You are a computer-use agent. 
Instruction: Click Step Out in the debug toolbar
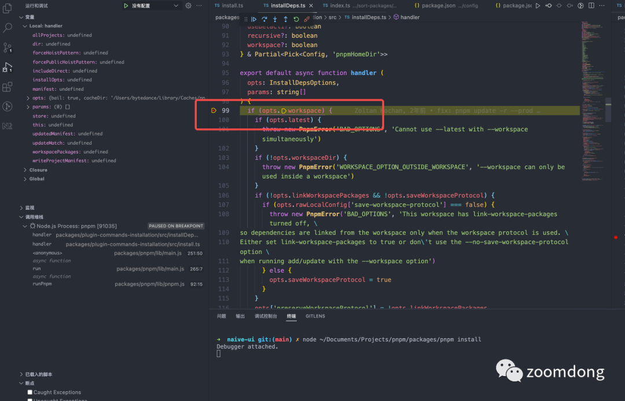pos(285,19)
